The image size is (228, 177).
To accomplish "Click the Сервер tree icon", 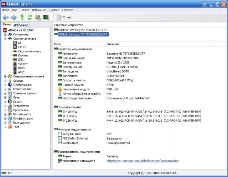I will pyautogui.click(x=10, y=81).
